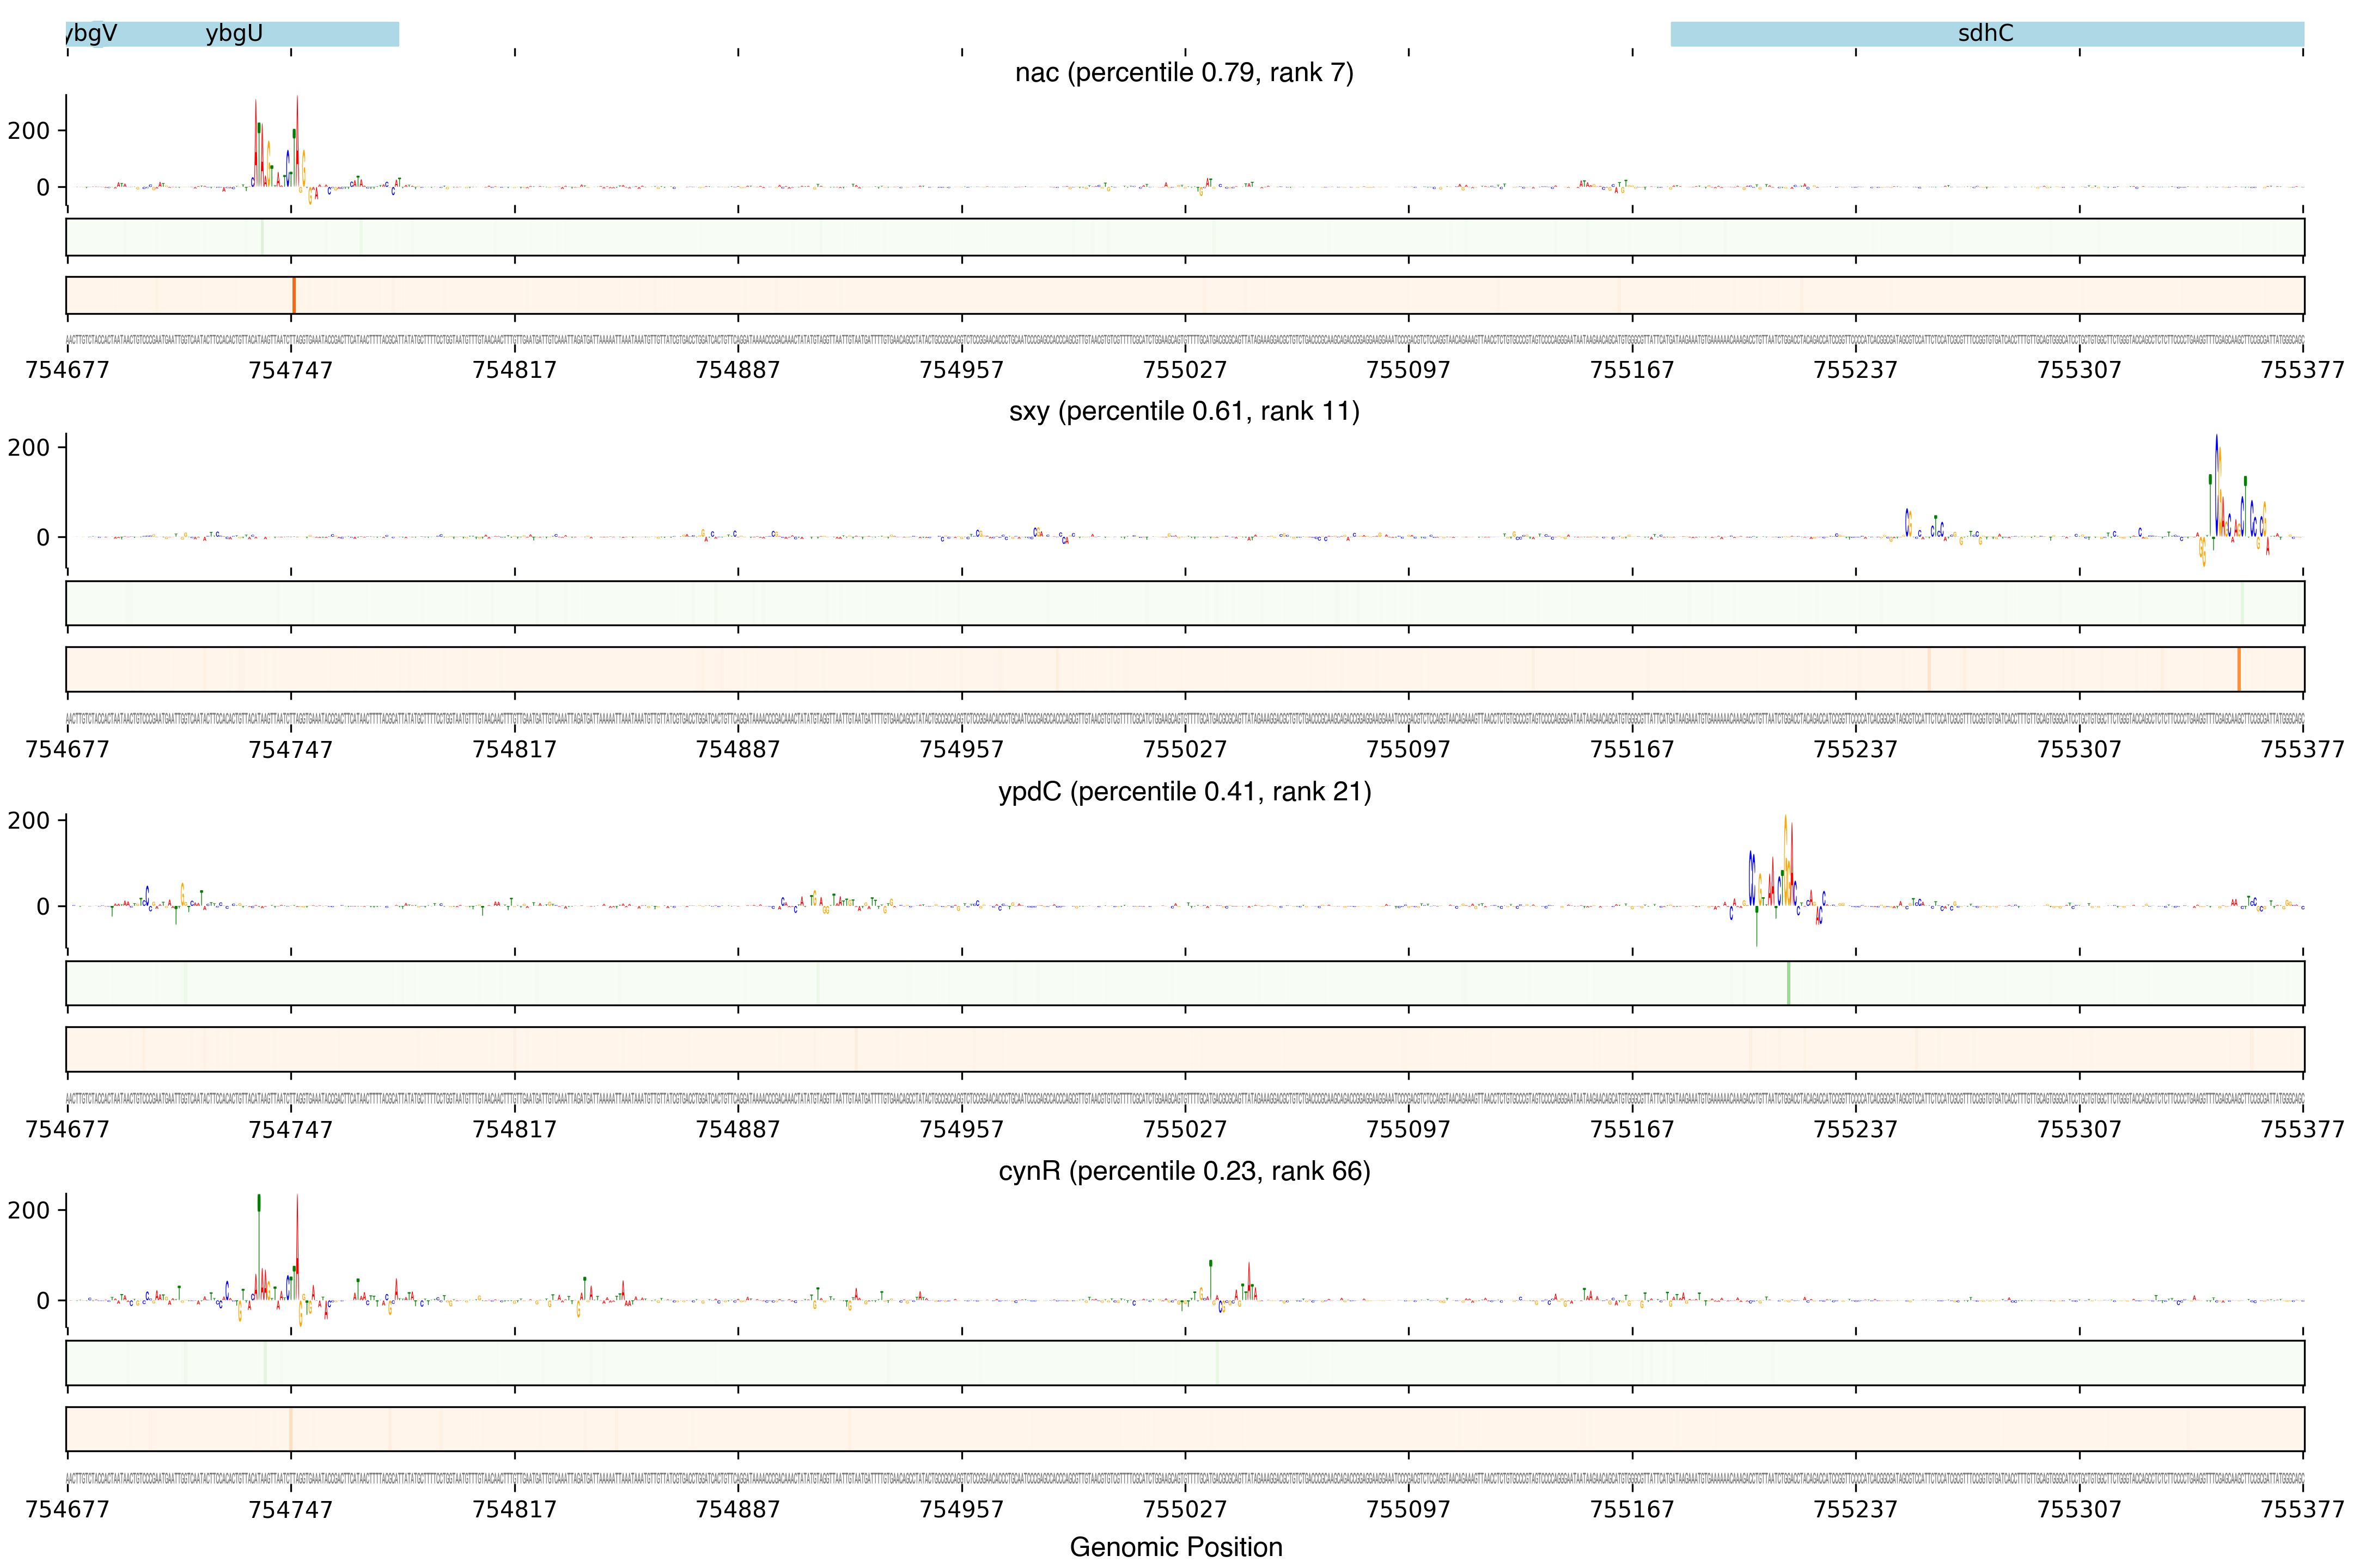Click green stripe in nac green heatmap

click(x=261, y=237)
